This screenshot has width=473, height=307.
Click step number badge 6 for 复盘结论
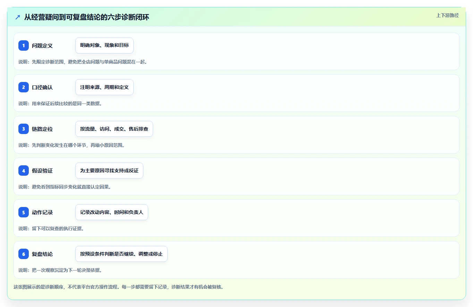(24, 254)
